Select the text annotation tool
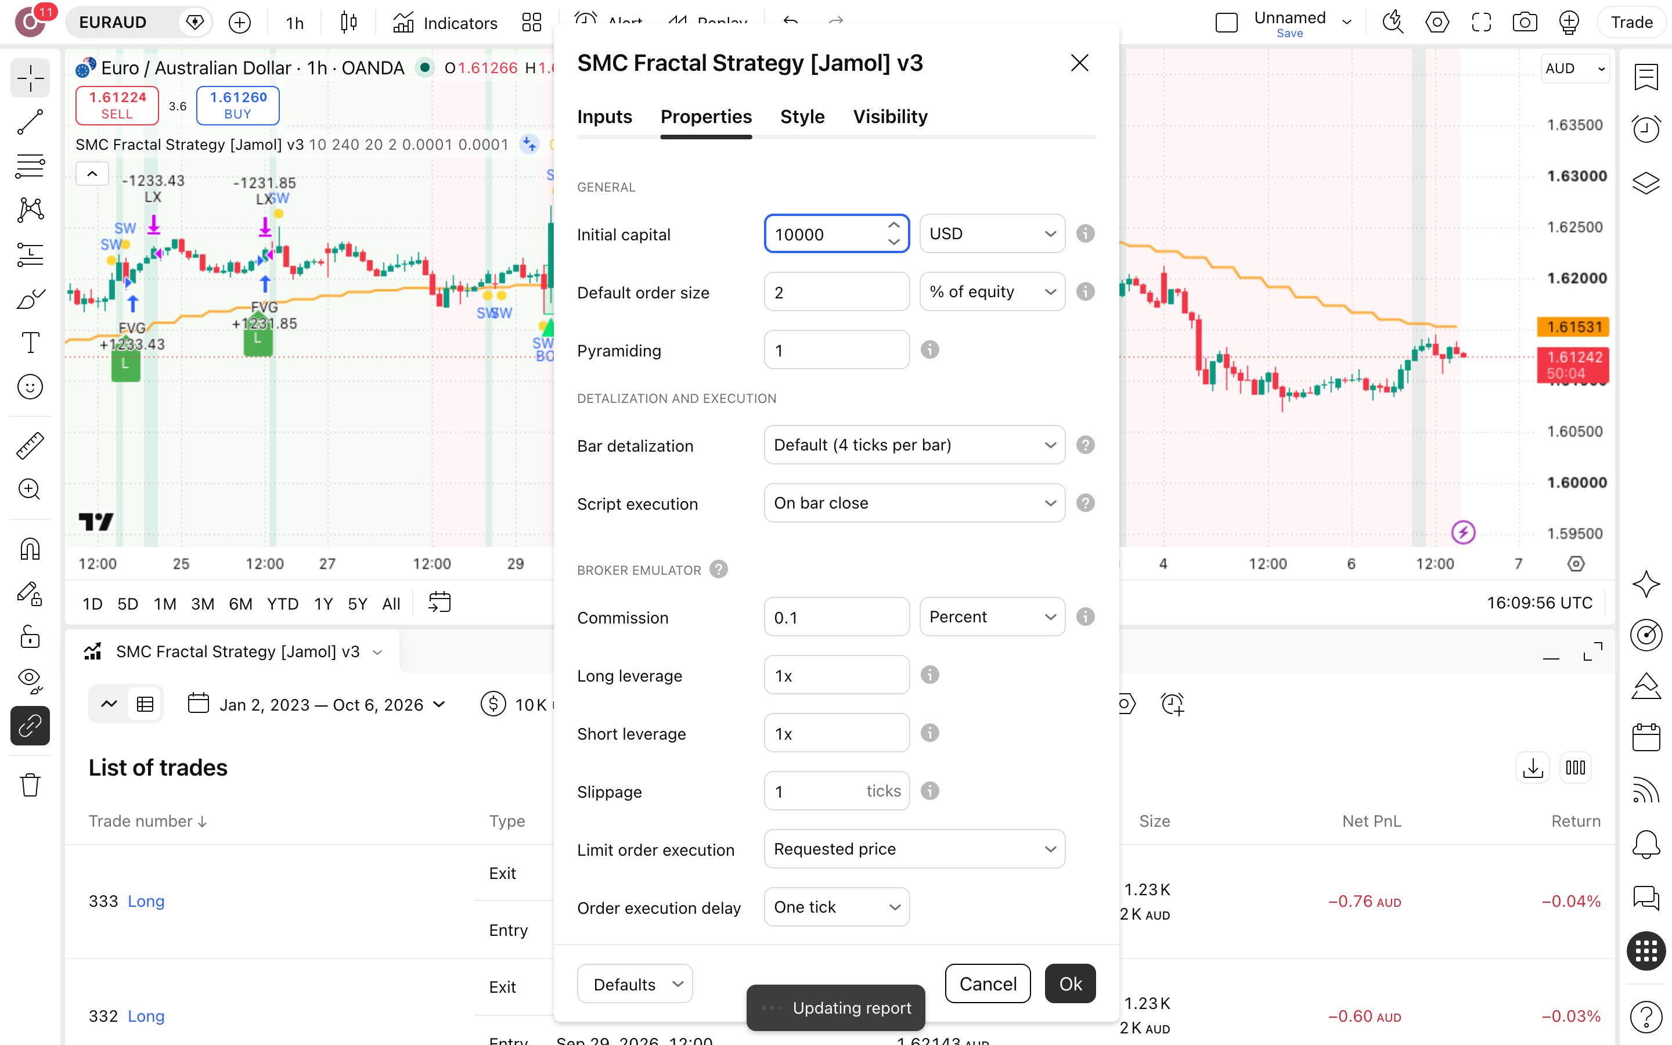Viewport: 1672px width, 1045px height. (30, 342)
